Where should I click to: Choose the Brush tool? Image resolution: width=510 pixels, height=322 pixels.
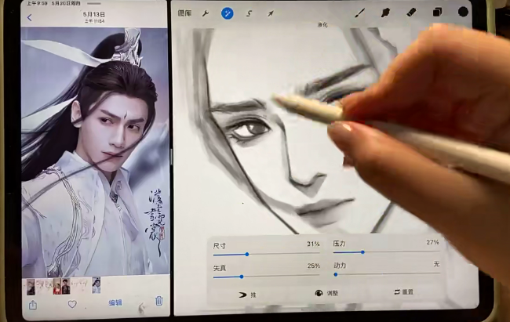pos(360,13)
